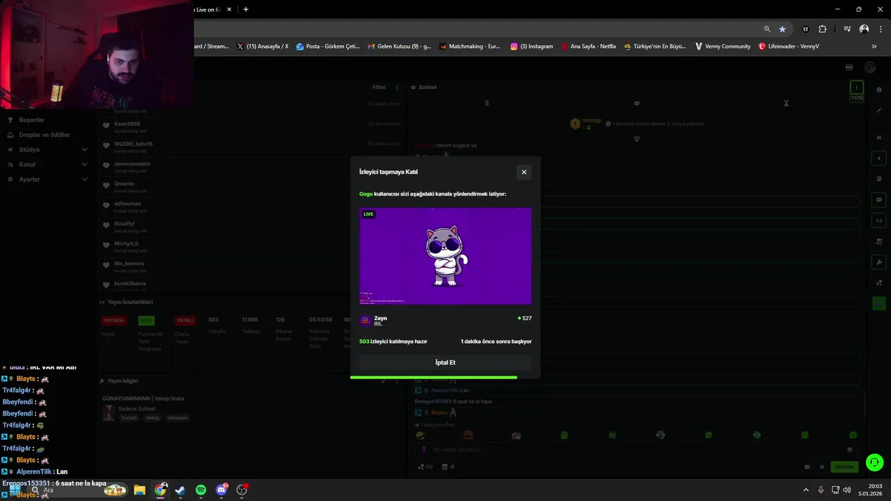This screenshot has width=891, height=501.
Task: Click the green headset support button
Action: click(x=874, y=462)
